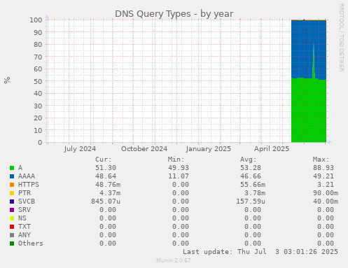Click the PTR legend label
This screenshot has height=268, width=348.
click(x=25, y=193)
